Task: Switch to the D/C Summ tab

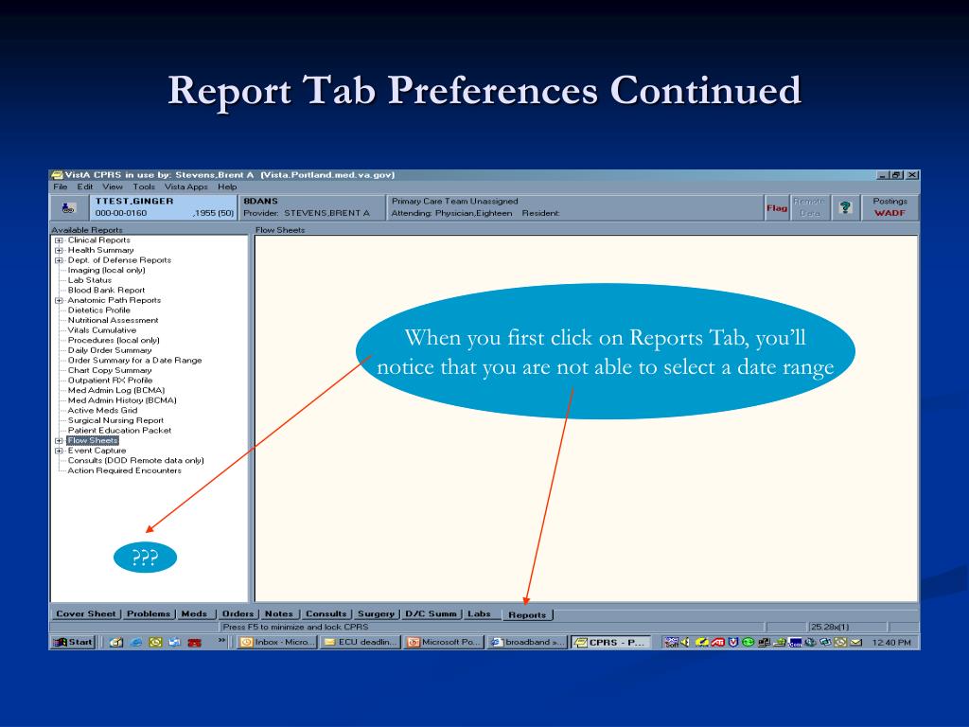Action: (431, 613)
